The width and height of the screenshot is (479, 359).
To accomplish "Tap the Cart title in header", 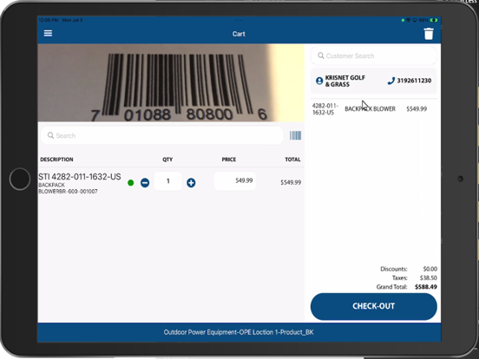I will click(x=239, y=34).
